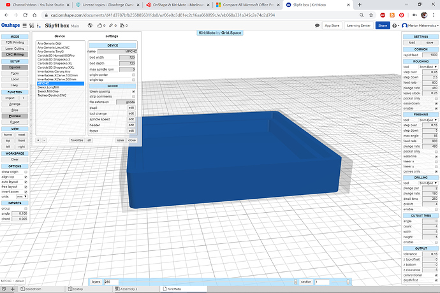This screenshot has width=440, height=293.
Task: Save the device settings in dialog
Action: click(x=121, y=140)
